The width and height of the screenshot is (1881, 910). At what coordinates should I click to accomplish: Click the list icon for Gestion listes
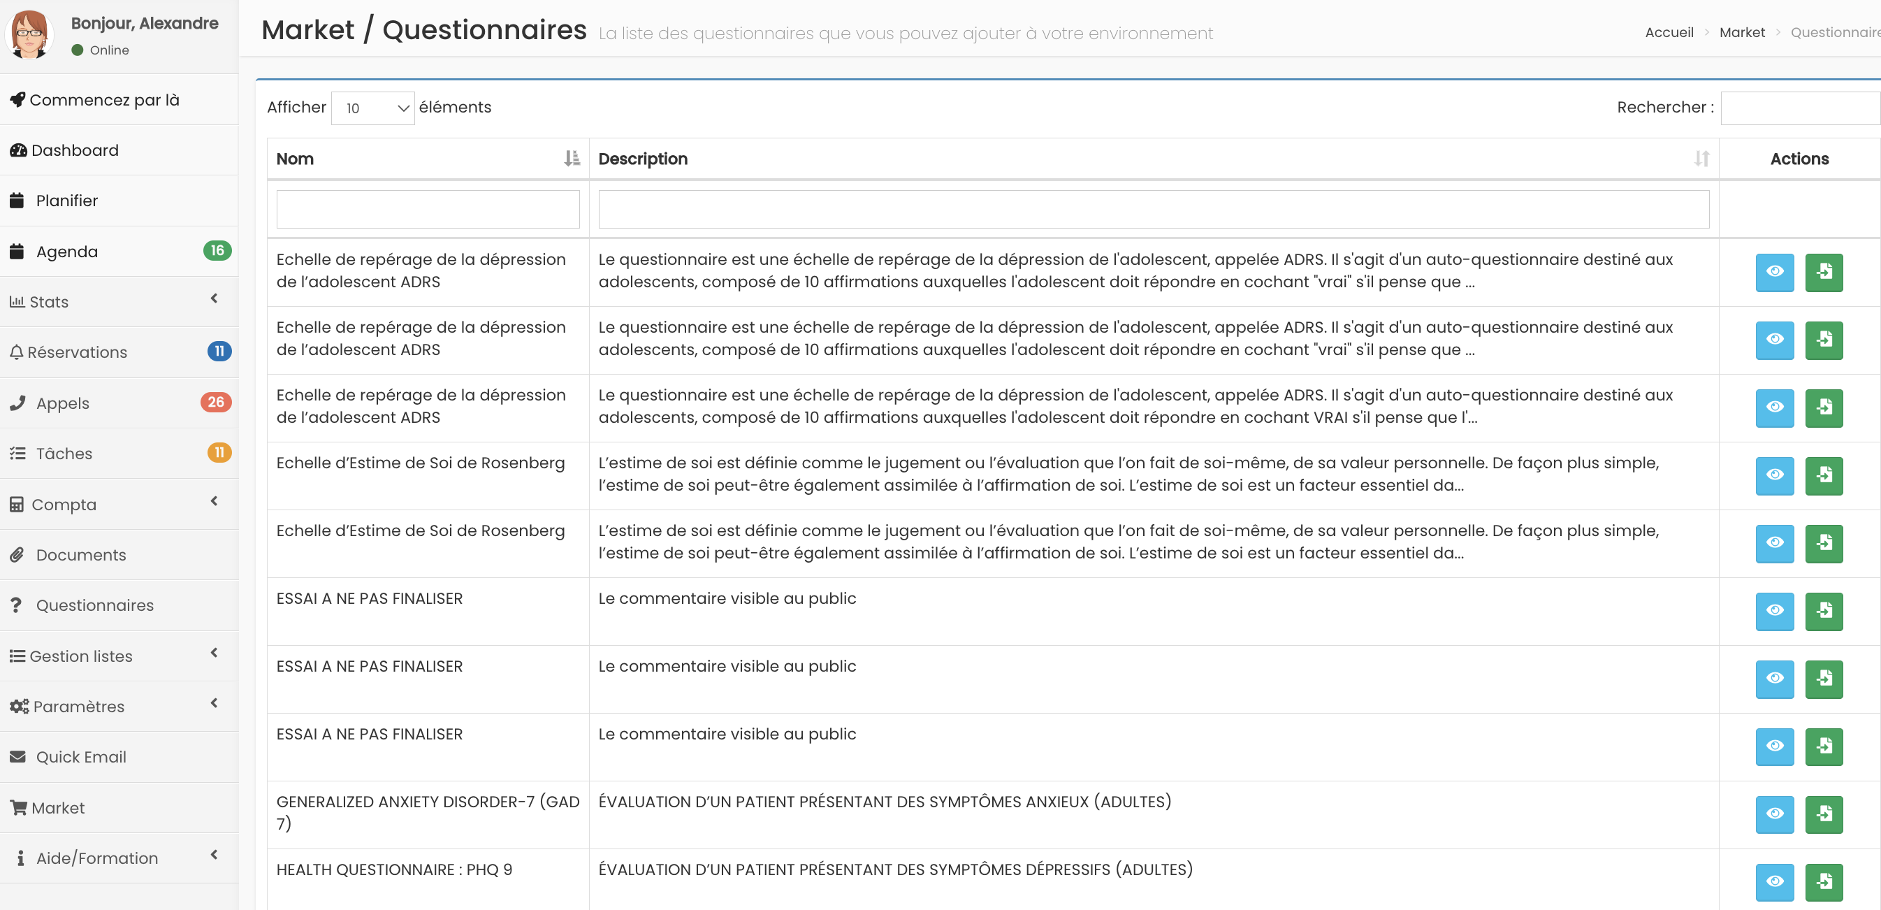point(17,656)
